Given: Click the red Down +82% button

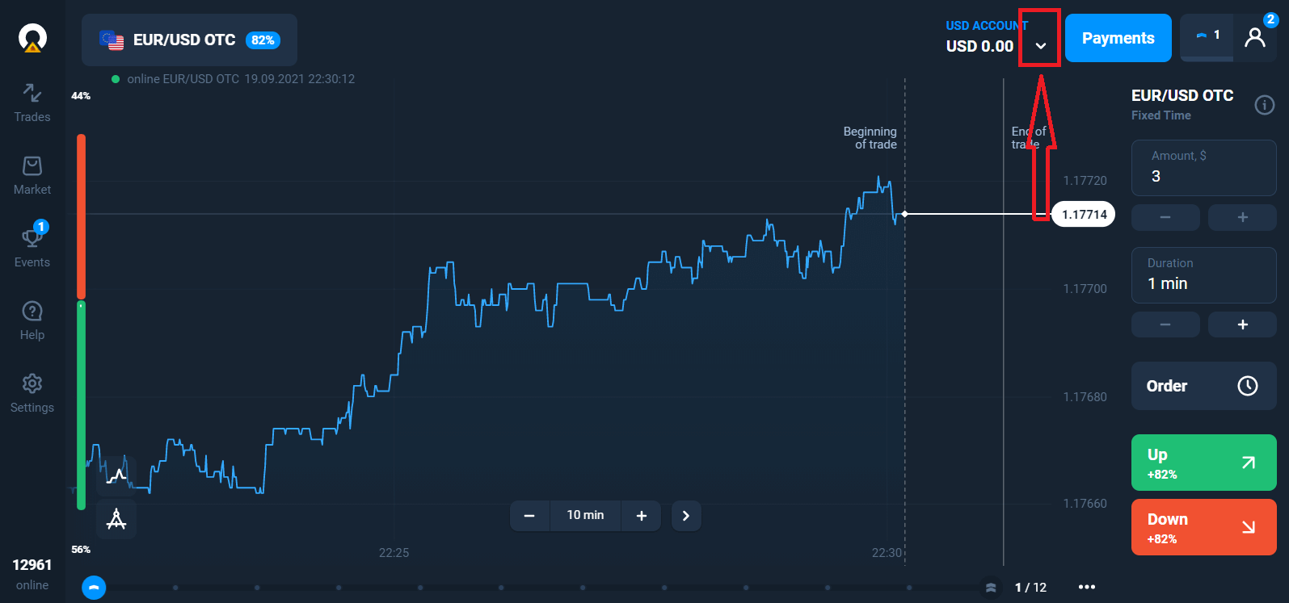Looking at the screenshot, I should [x=1203, y=526].
